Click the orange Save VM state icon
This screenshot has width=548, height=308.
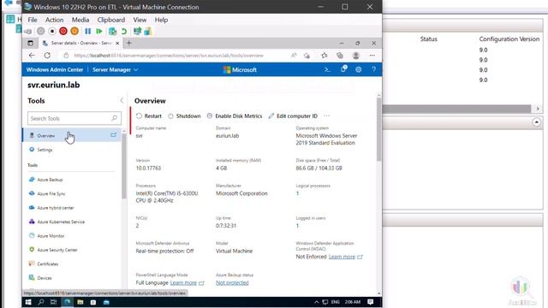coord(74,32)
